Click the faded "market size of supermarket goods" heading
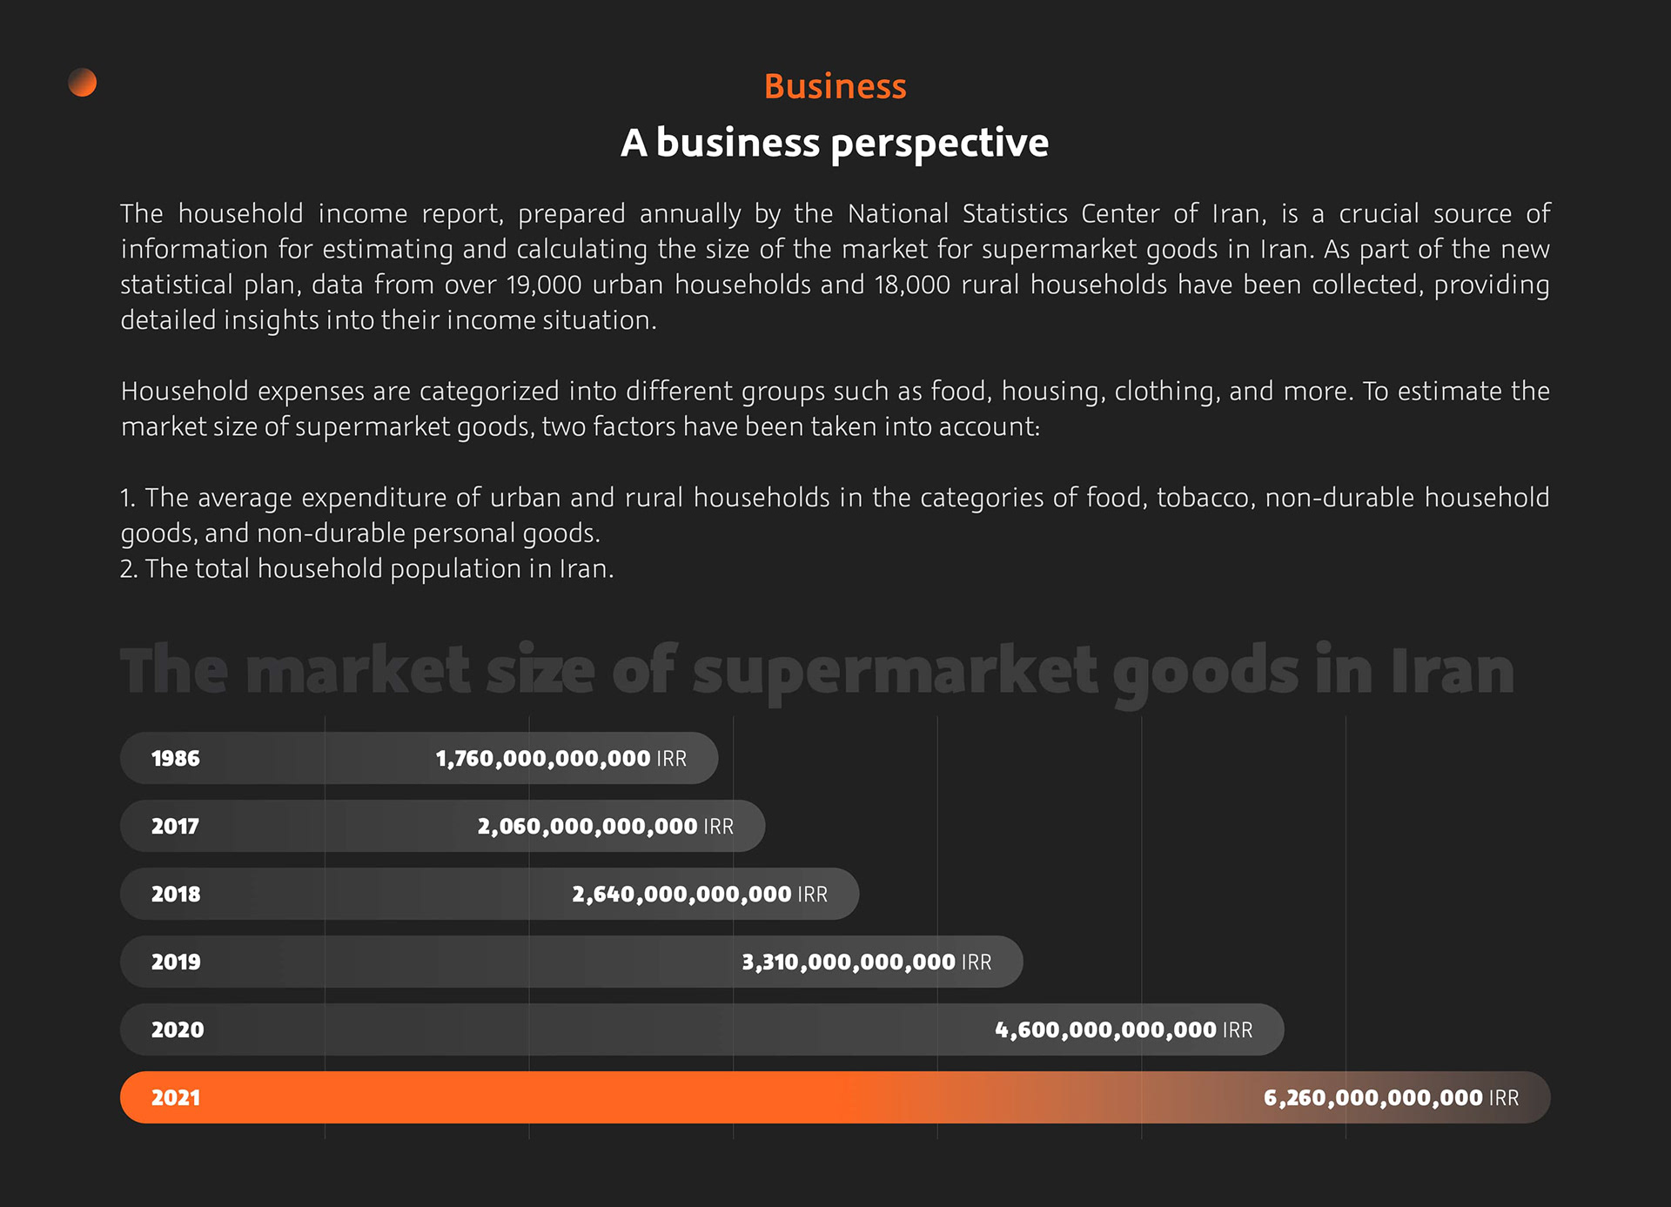Viewport: 1671px width, 1207px height. (x=817, y=672)
